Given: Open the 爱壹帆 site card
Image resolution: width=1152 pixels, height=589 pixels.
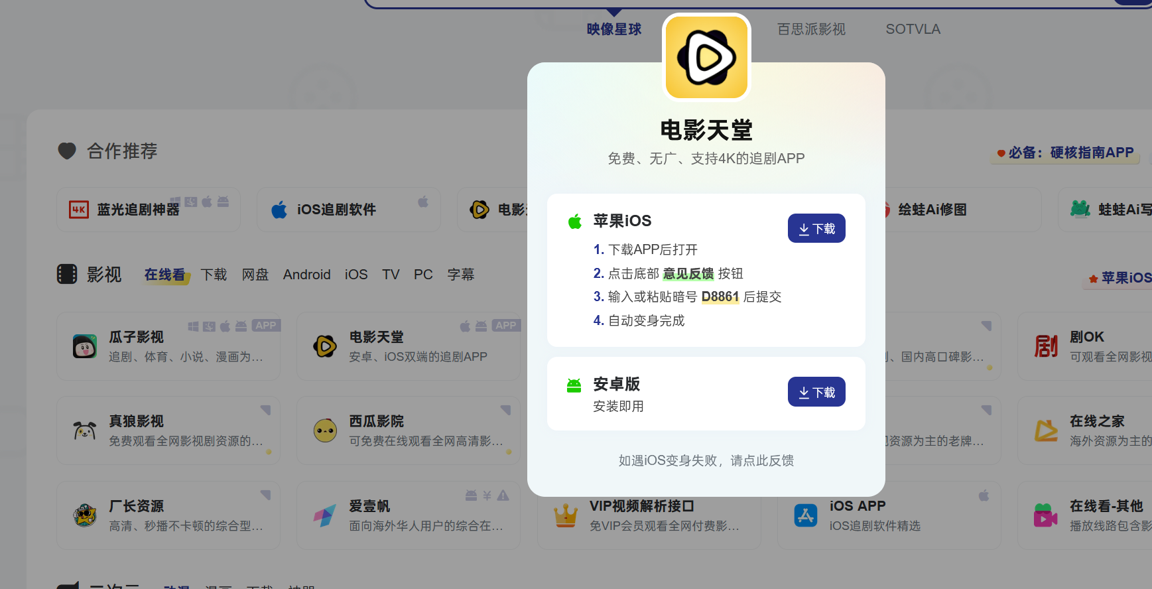Looking at the screenshot, I should pos(409,515).
